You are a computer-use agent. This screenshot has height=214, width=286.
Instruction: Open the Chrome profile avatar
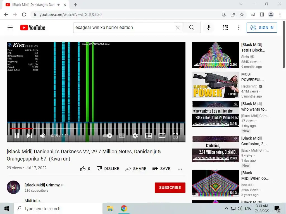tap(271, 14)
